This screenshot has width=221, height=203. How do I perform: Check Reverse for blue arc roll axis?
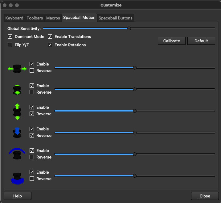[32, 157]
